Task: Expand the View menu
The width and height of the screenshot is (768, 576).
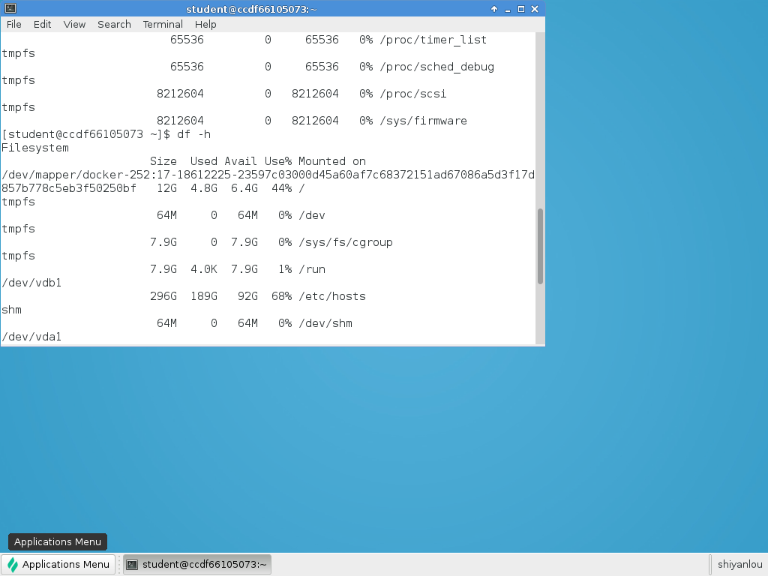Action: 74,24
